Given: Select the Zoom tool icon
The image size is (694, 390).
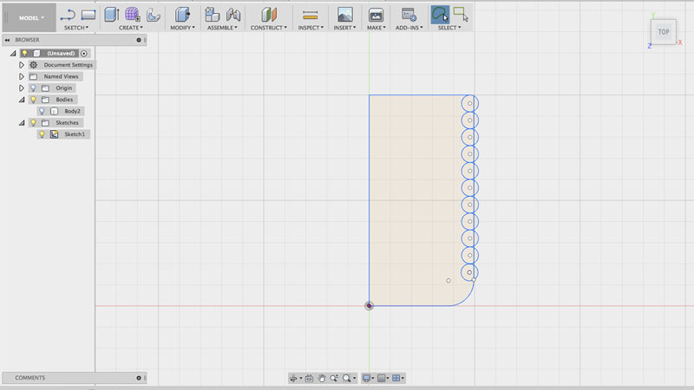Looking at the screenshot, I should point(334,378).
